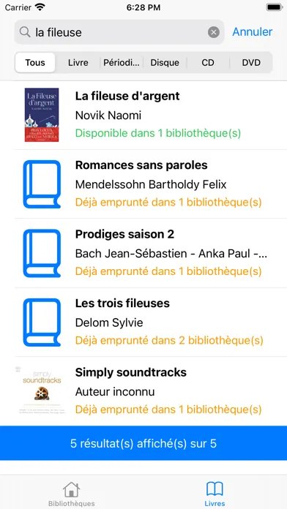
Task: Filter results by Périodi... segment
Action: click(122, 63)
